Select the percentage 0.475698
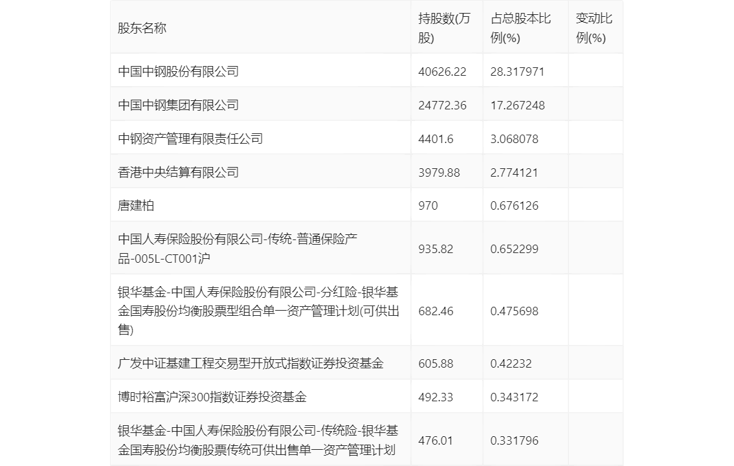 tap(514, 311)
